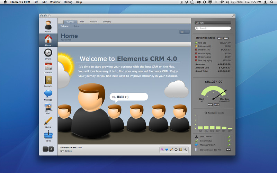Click the clock icon in bottom toolbar

click(x=176, y=149)
